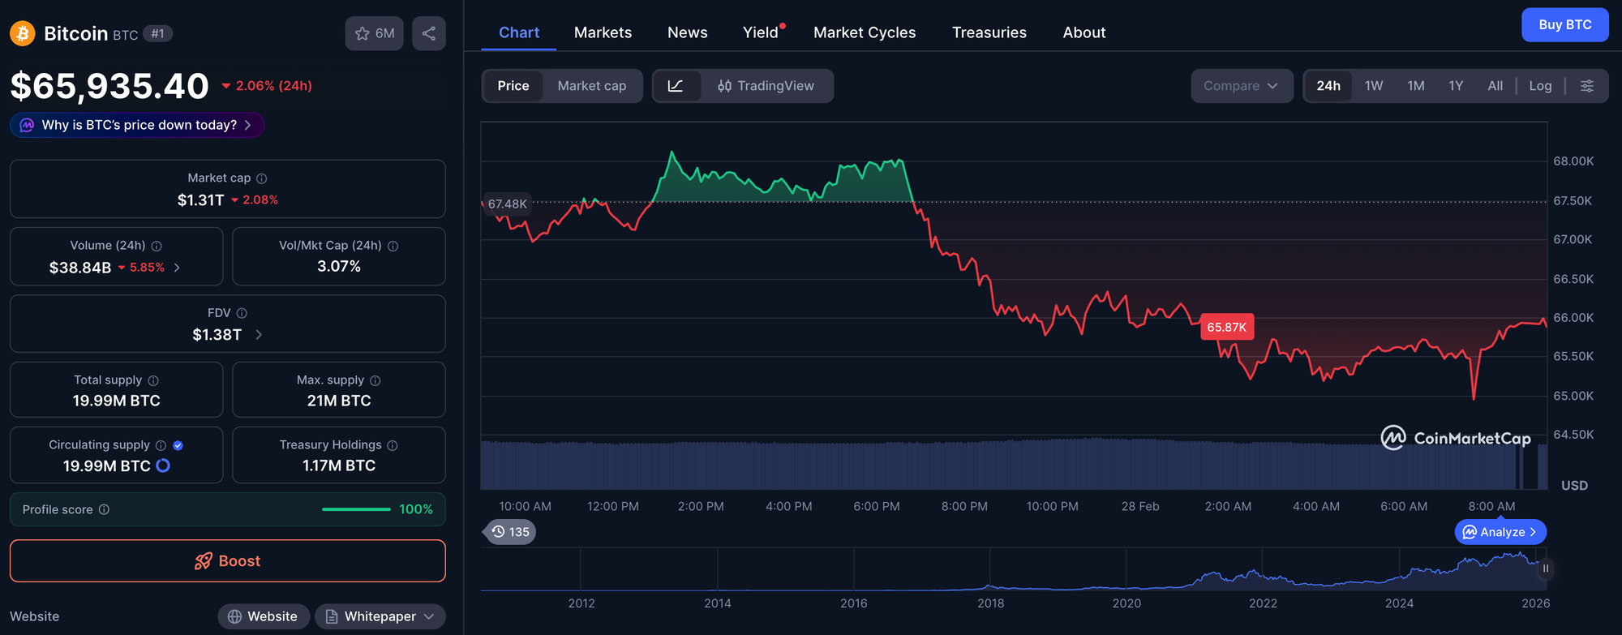The image size is (1622, 635).
Task: Toggle the Log scale option
Action: [x=1540, y=86]
